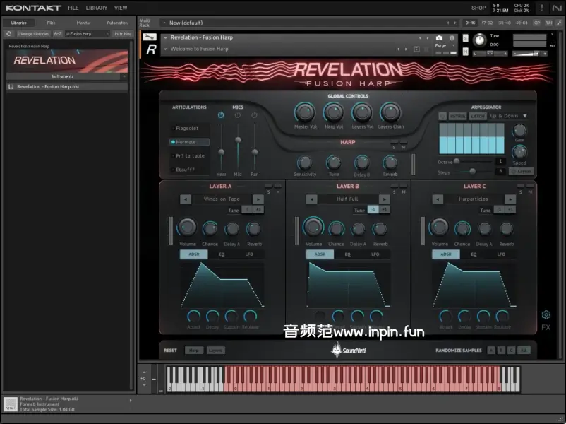This screenshot has height=424, width=566.
Task: Click the All randomize samples button
Action: click(523, 350)
